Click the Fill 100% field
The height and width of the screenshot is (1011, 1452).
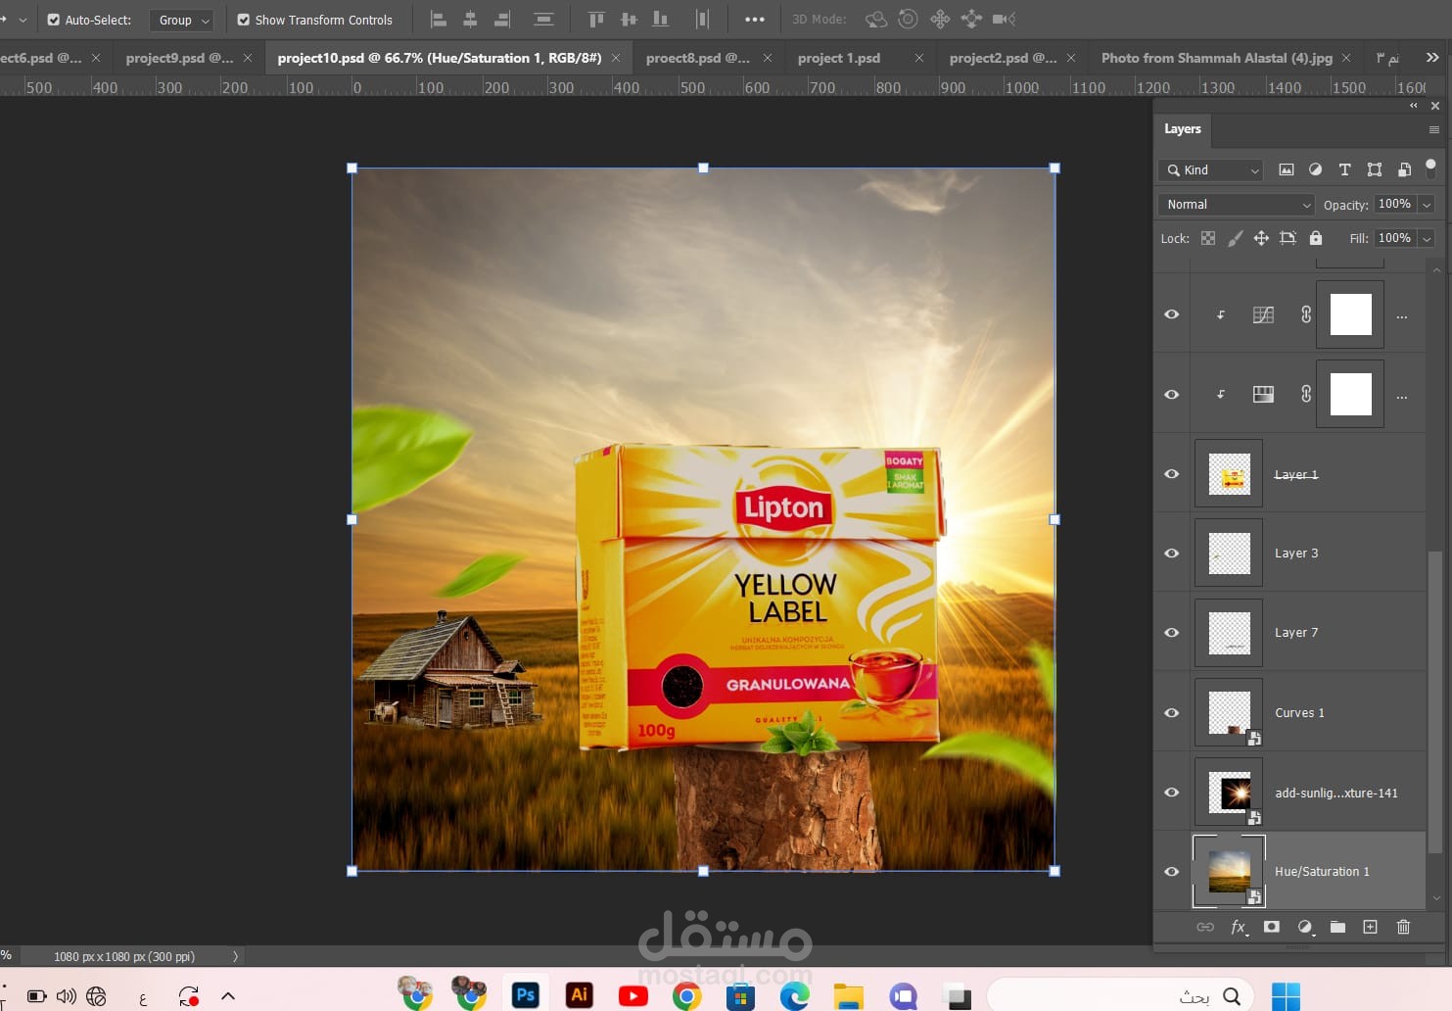[x=1394, y=238]
